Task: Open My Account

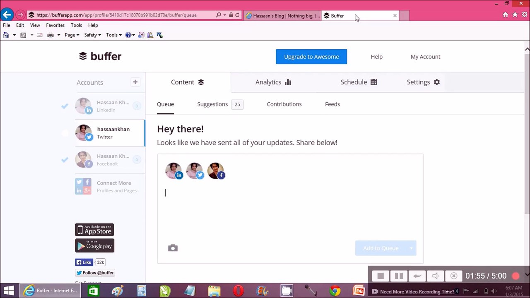Action: click(x=425, y=57)
